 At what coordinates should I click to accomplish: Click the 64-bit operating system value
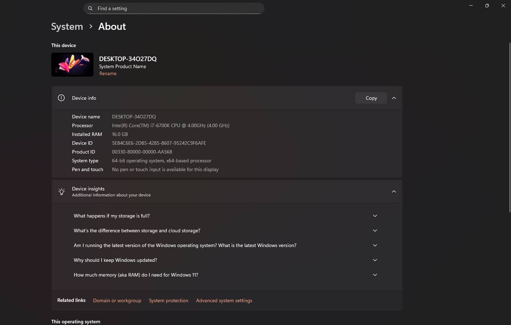pos(162,161)
